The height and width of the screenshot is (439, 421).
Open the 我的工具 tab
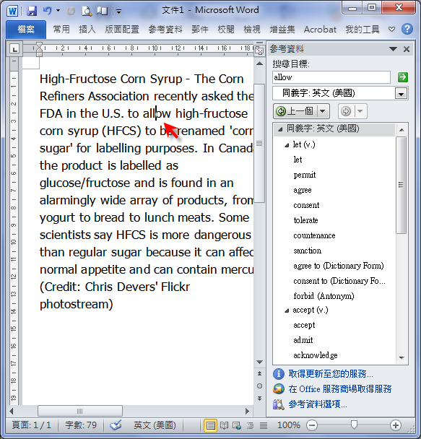click(363, 29)
